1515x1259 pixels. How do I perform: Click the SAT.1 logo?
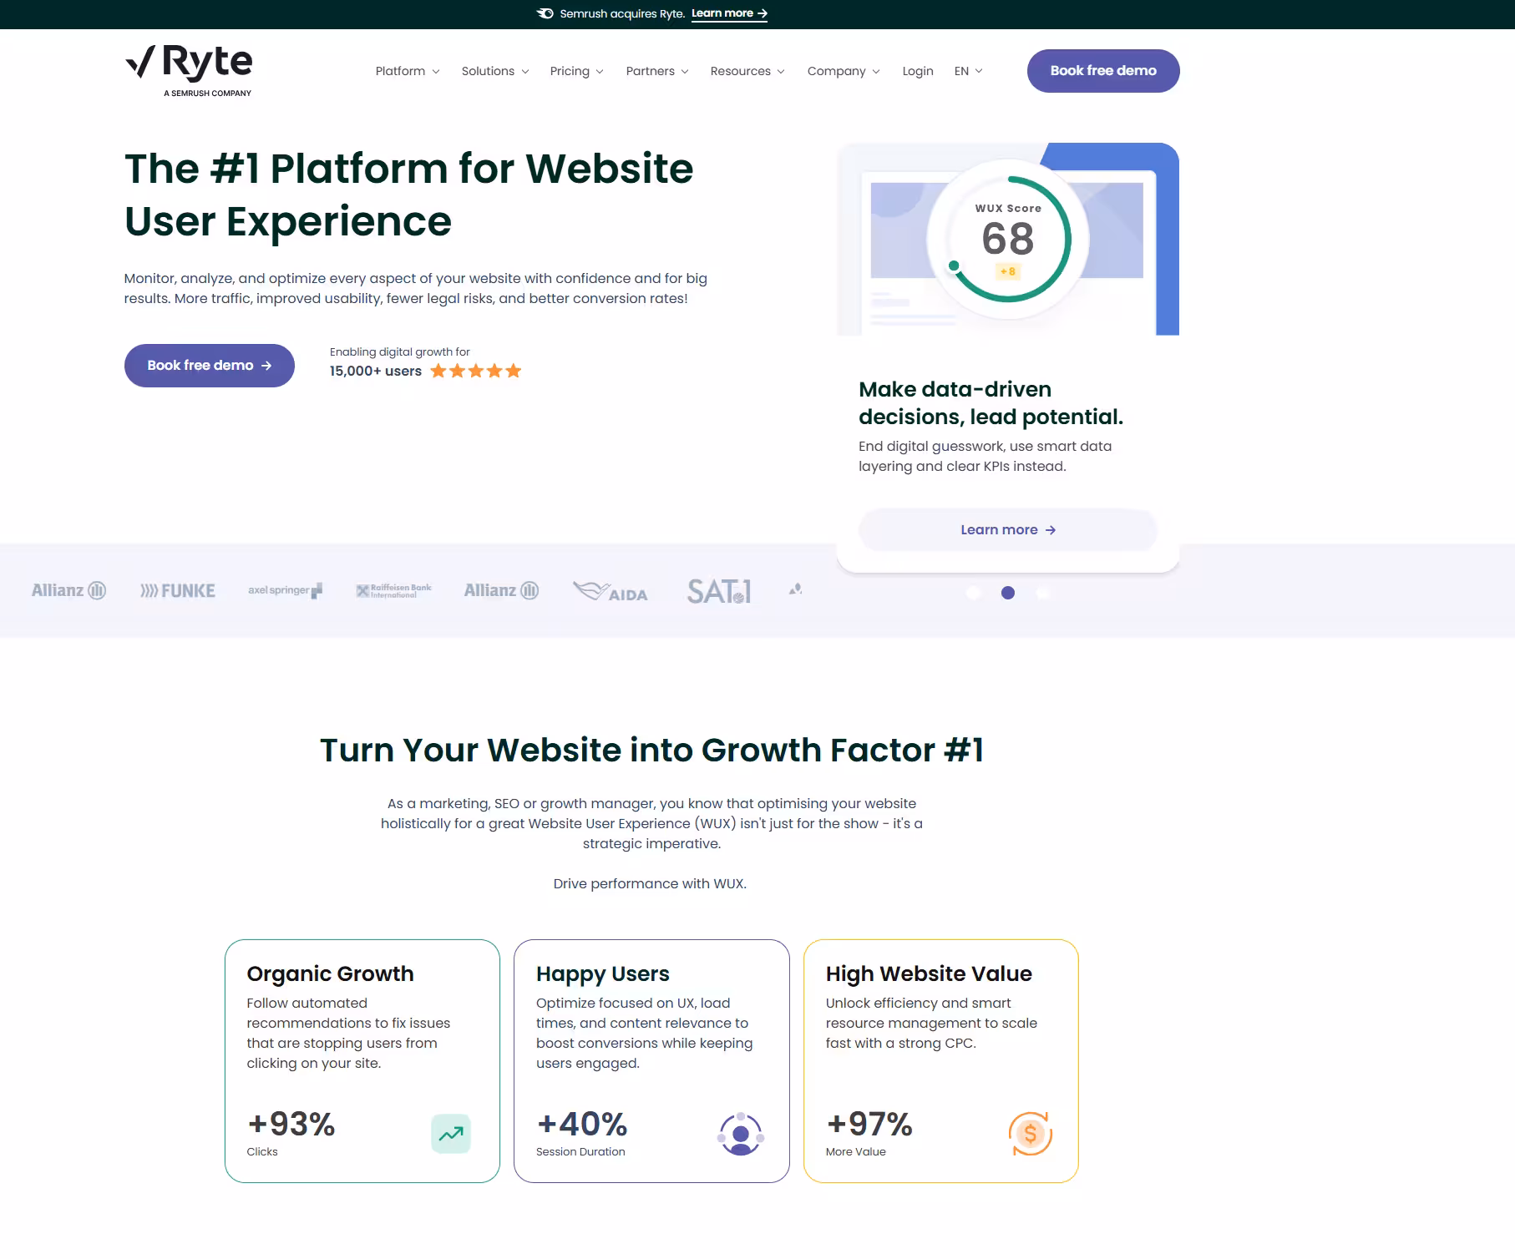click(x=719, y=591)
